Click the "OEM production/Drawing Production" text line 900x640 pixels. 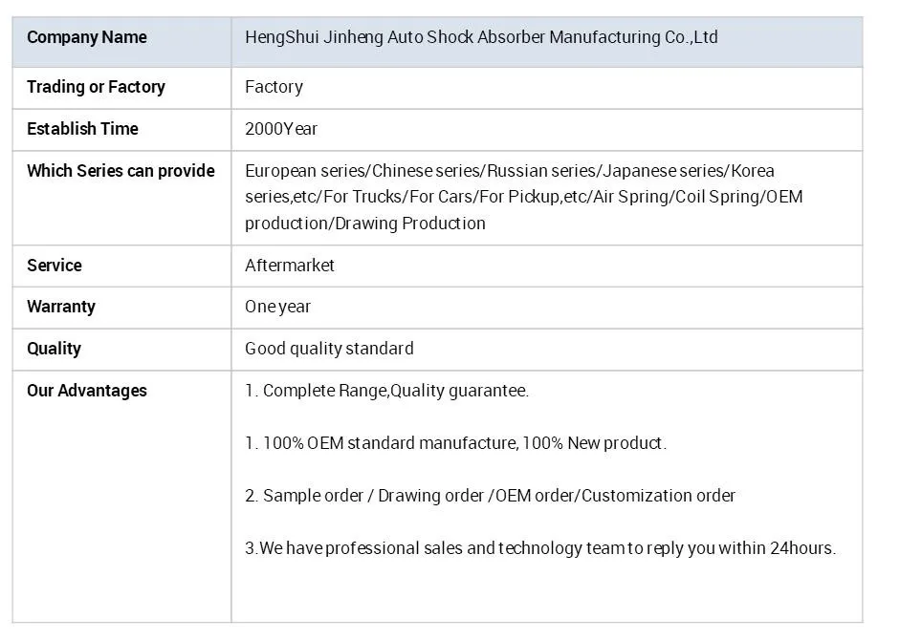(365, 224)
